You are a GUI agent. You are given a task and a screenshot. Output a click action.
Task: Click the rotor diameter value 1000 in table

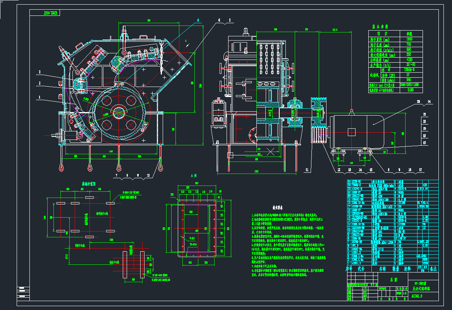tap(409, 39)
